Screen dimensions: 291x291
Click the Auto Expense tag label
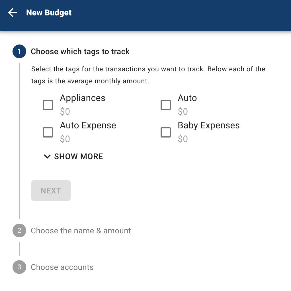(x=88, y=126)
